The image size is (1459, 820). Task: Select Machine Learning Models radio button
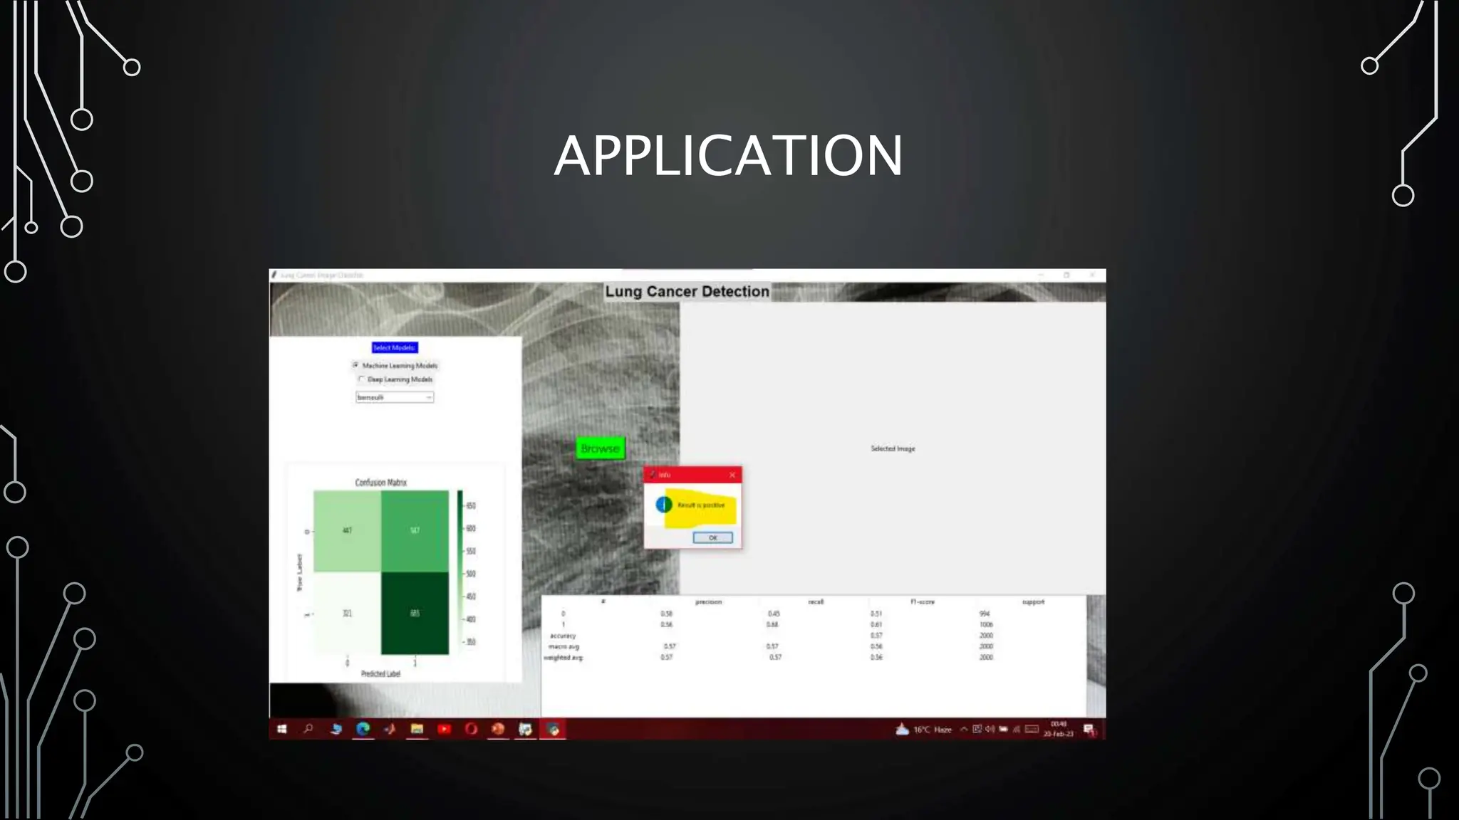coord(355,365)
